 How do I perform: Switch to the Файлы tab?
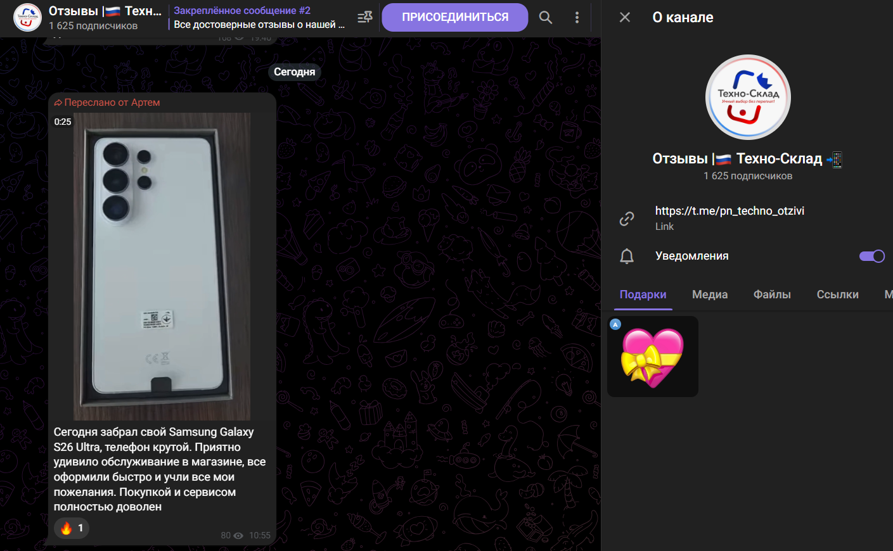(x=771, y=294)
